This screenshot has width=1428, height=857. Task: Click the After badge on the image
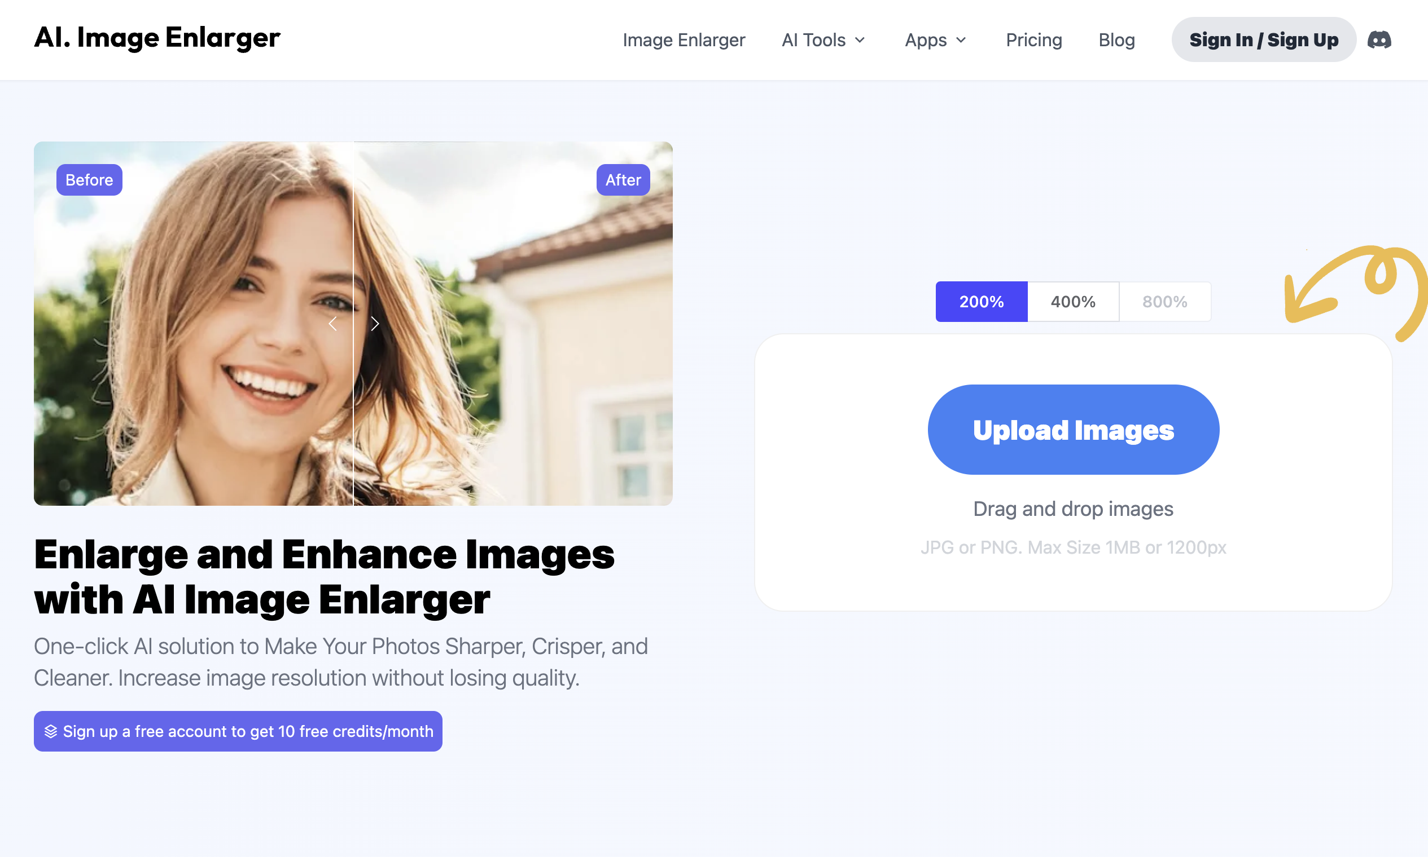click(x=623, y=180)
